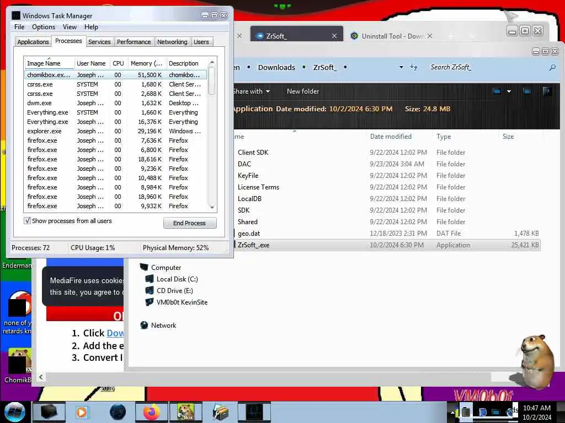Navigate to Downloads in address breadcrumb

[276, 67]
